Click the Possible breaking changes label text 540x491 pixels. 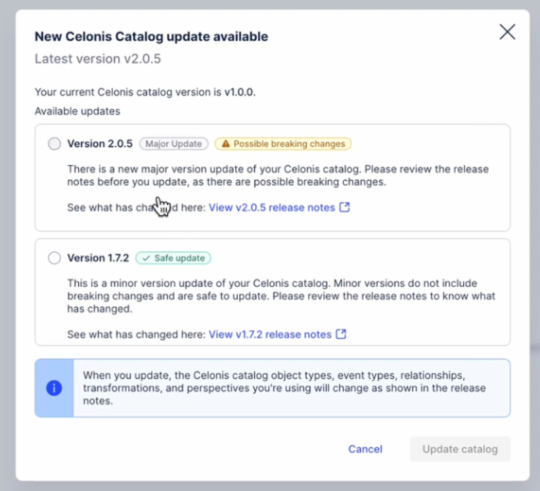(x=289, y=144)
